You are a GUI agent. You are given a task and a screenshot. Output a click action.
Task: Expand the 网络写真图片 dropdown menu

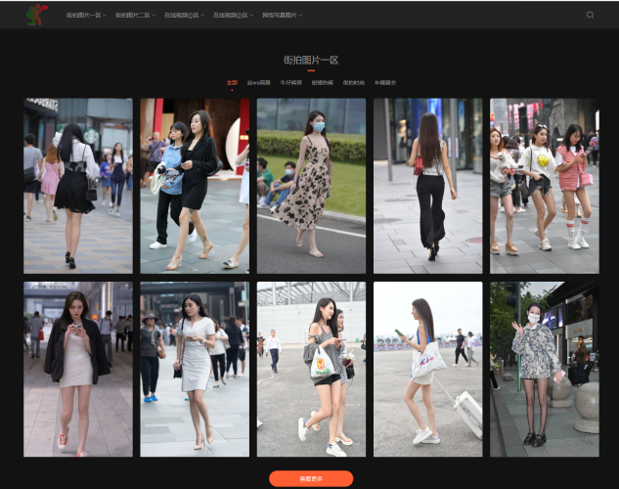tap(283, 16)
